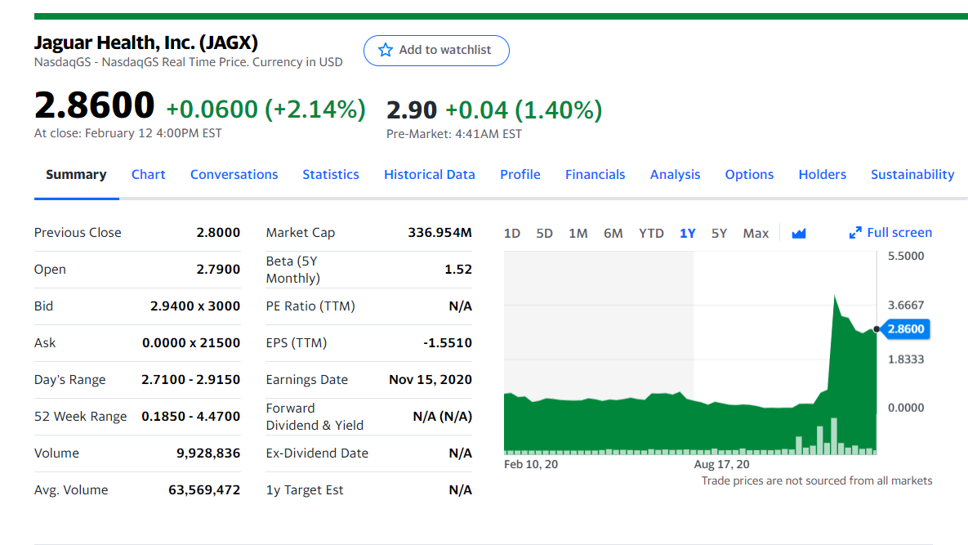Screen dimensions: 968x545
Task: Open the Financials tab
Action: coord(596,175)
